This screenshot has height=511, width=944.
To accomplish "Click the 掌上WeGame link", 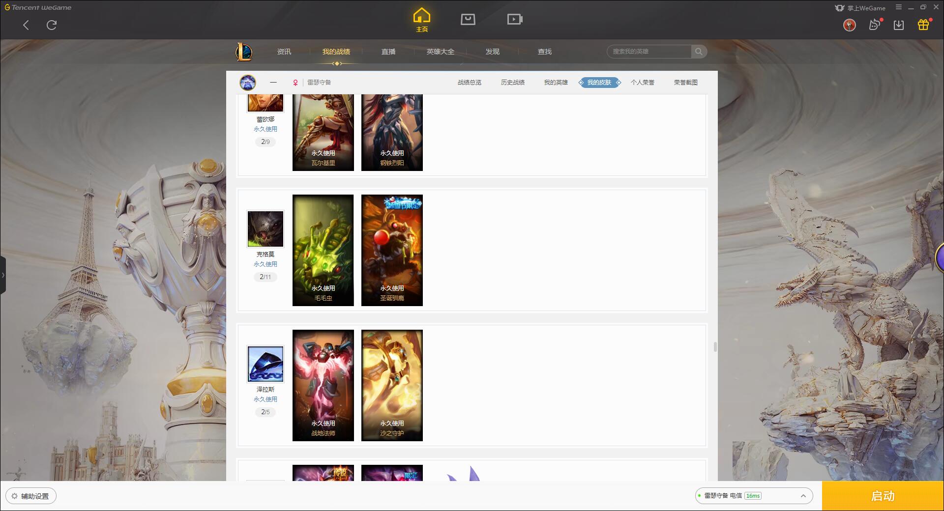I will pos(860,8).
